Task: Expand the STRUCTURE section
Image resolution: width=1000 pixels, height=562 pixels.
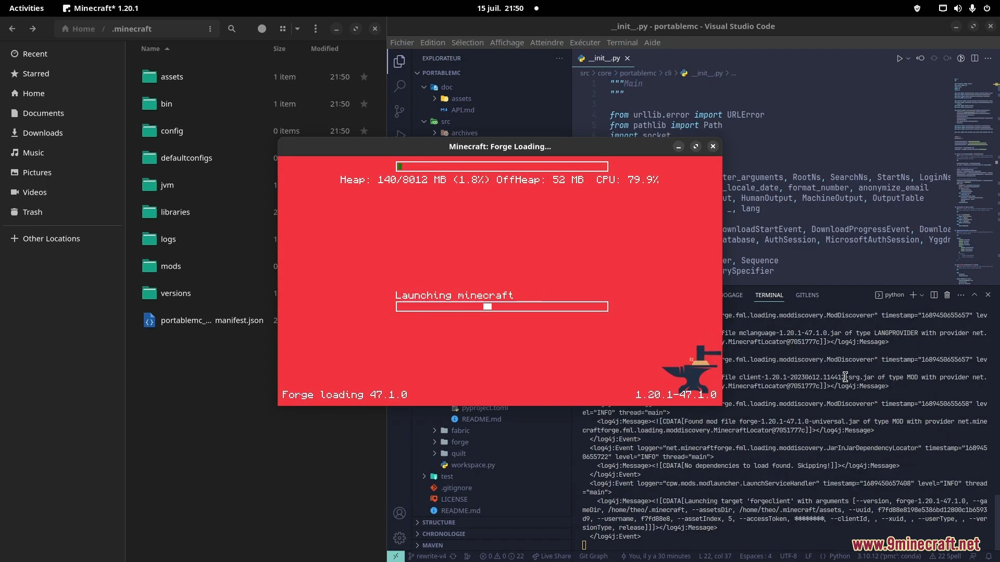Action: point(439,522)
